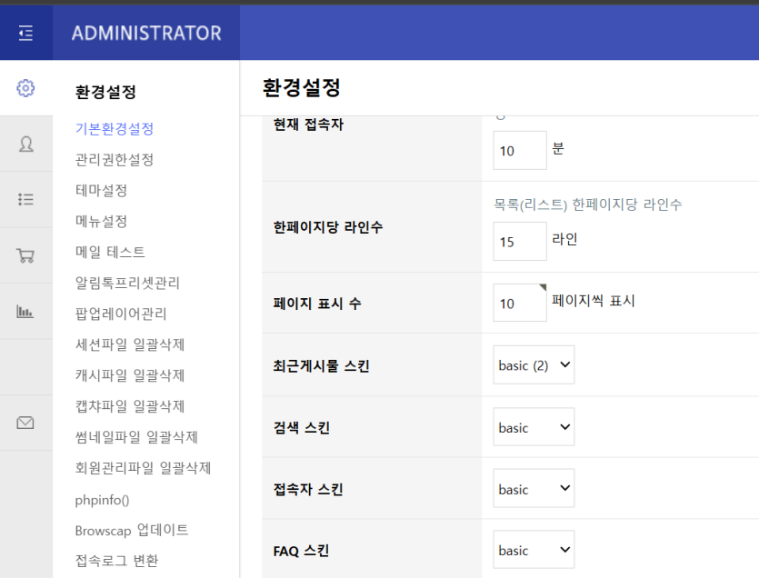Click the 페이지 표시 수 input field
The image size is (759, 578).
point(520,303)
